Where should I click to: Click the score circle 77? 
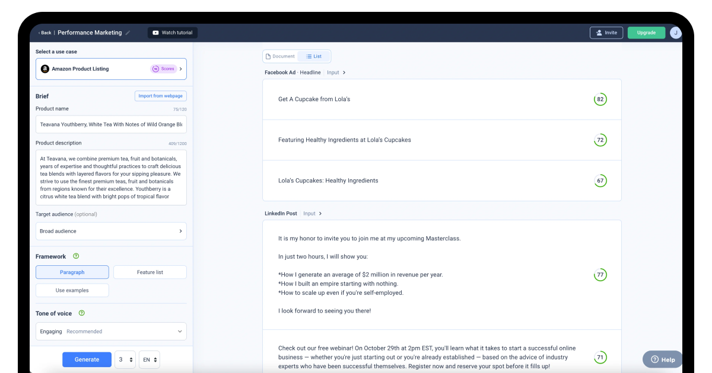pyautogui.click(x=600, y=275)
